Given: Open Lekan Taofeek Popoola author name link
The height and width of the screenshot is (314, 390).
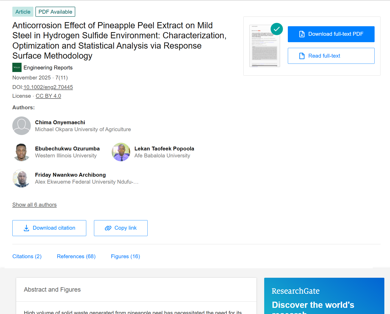Looking at the screenshot, I should coord(164,149).
